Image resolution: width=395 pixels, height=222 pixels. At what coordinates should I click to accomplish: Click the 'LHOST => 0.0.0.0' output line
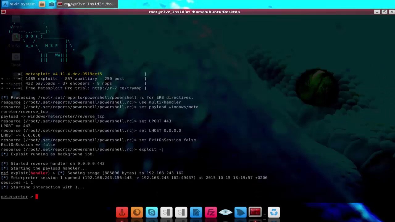(21, 135)
